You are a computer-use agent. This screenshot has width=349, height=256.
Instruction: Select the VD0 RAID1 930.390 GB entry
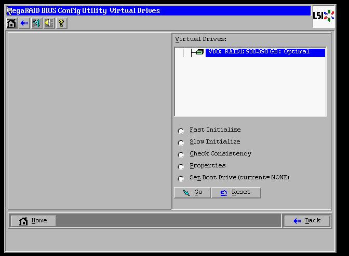tap(265, 52)
